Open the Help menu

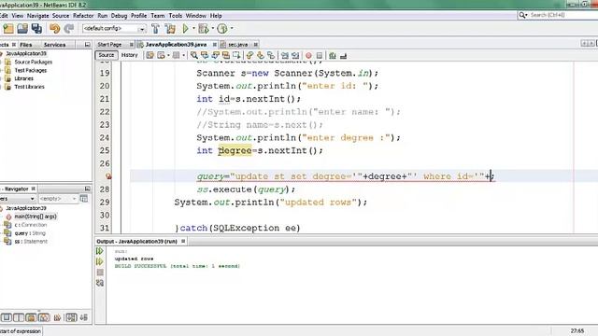[216, 16]
